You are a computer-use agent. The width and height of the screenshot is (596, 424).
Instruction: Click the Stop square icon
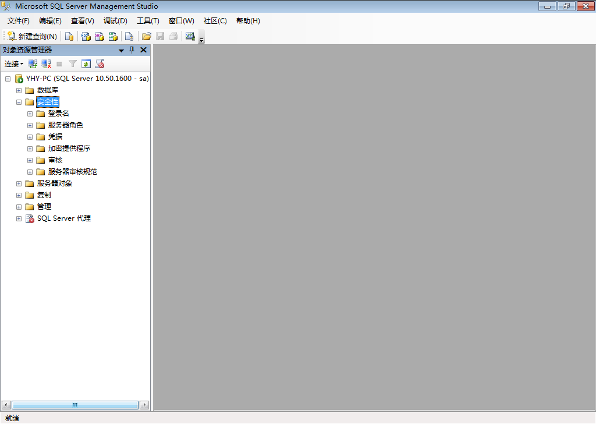59,64
